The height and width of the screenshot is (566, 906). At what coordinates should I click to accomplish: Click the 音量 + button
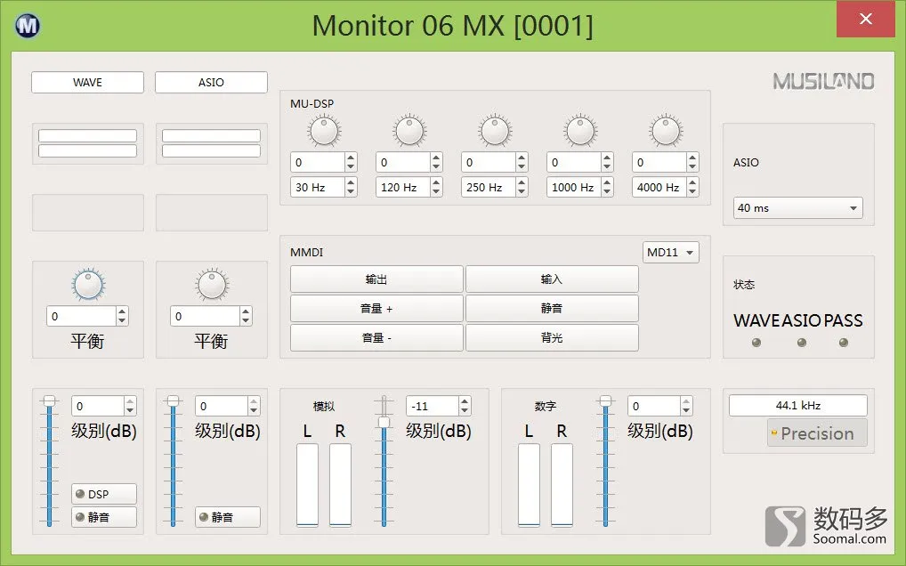pyautogui.click(x=376, y=309)
